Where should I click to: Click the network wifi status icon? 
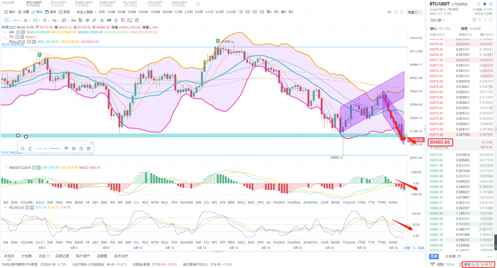pyautogui.click(x=432, y=264)
